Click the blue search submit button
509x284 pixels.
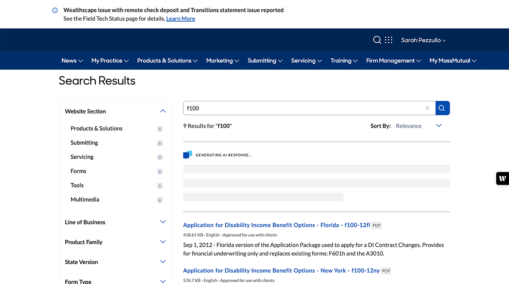442,108
